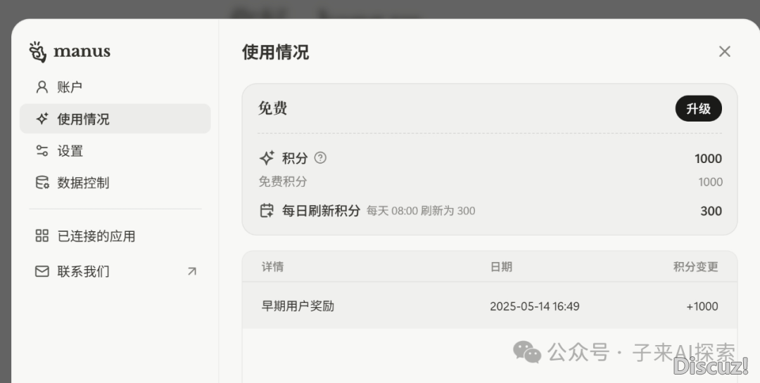Click the 账户 person icon

coord(42,87)
